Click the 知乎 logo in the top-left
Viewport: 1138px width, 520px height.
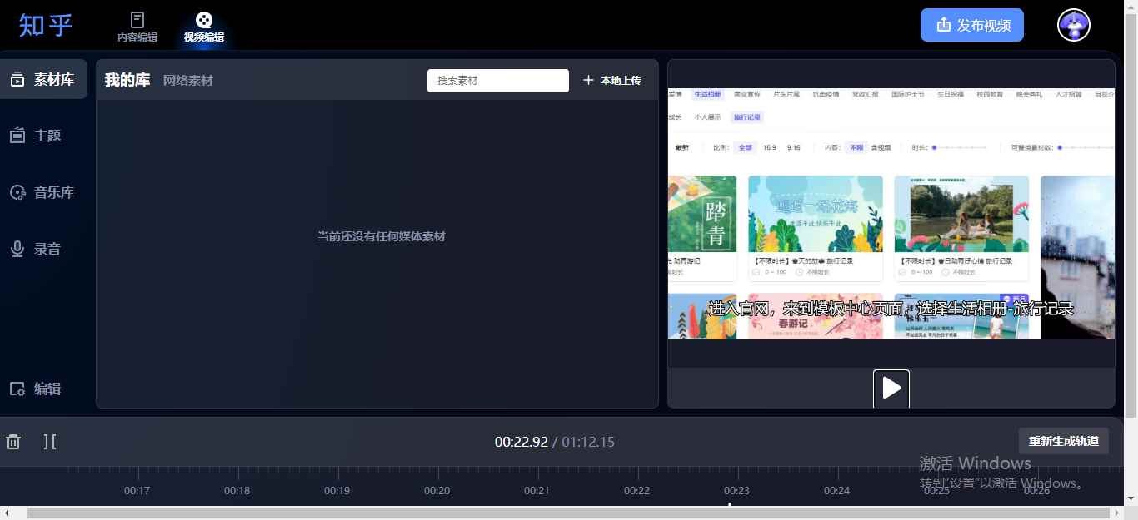pyautogui.click(x=44, y=25)
